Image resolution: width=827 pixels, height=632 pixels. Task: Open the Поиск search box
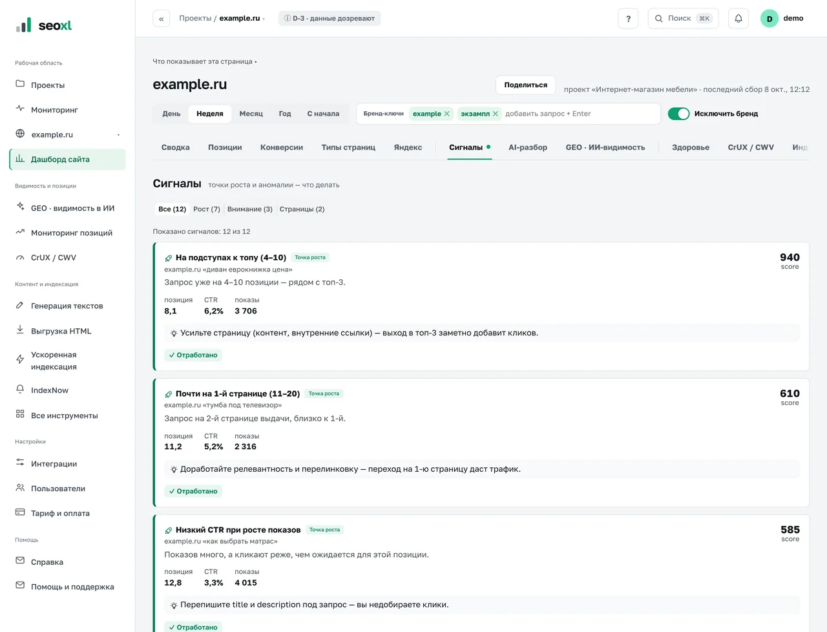[684, 19]
